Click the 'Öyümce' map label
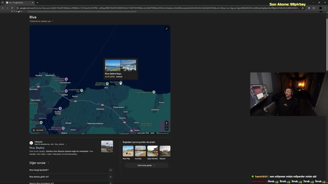Screen dimensions: 328x184 tap(122, 118)
